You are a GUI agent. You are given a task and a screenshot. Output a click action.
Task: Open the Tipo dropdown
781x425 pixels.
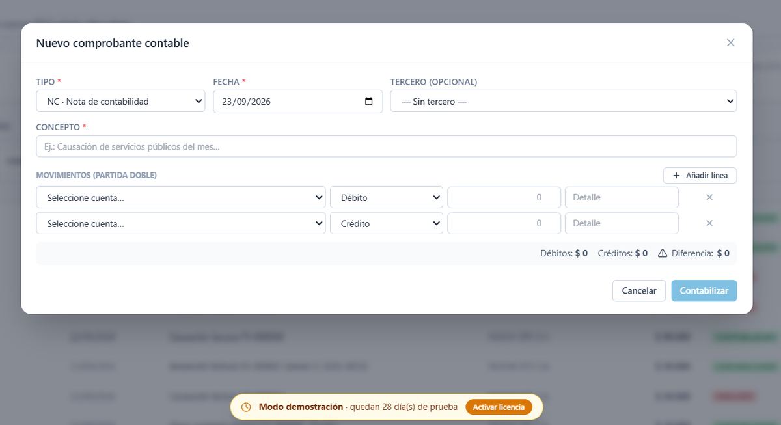coord(120,102)
